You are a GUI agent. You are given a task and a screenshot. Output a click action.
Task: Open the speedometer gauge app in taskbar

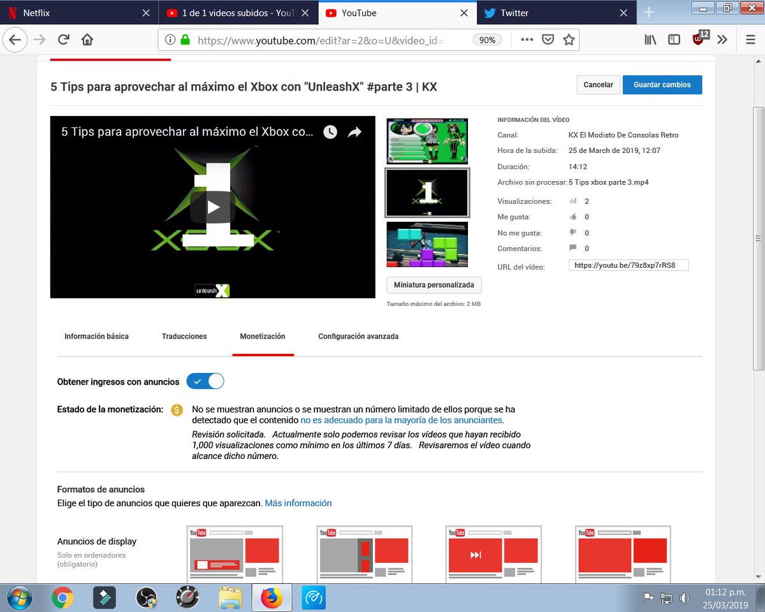188,597
